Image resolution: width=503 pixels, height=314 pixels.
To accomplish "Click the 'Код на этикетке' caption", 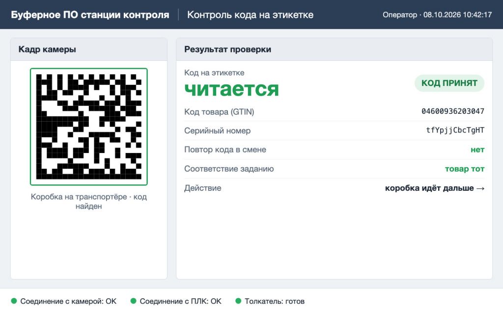I will [214, 73].
